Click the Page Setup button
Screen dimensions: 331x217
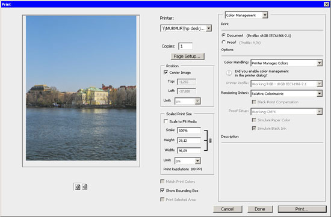(x=187, y=57)
